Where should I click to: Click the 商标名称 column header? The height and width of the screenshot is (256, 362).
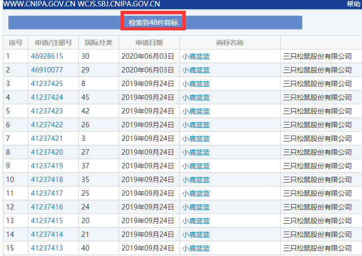[x=230, y=43]
